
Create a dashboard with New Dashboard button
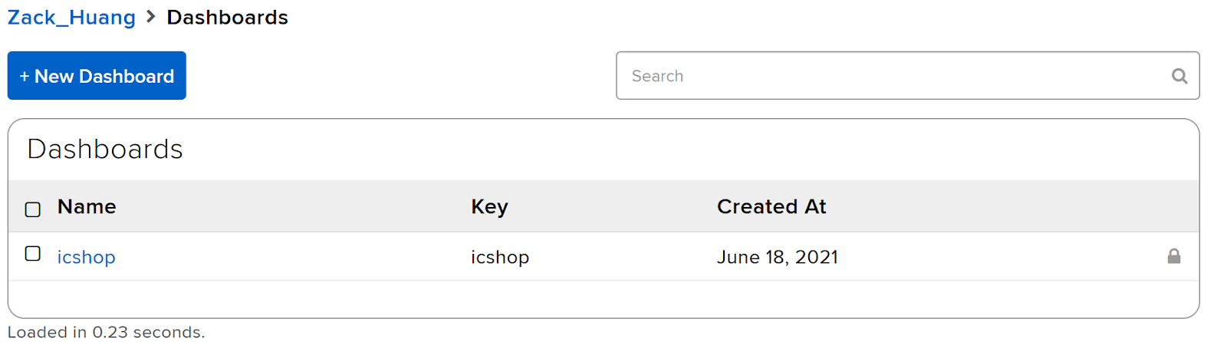tap(97, 75)
